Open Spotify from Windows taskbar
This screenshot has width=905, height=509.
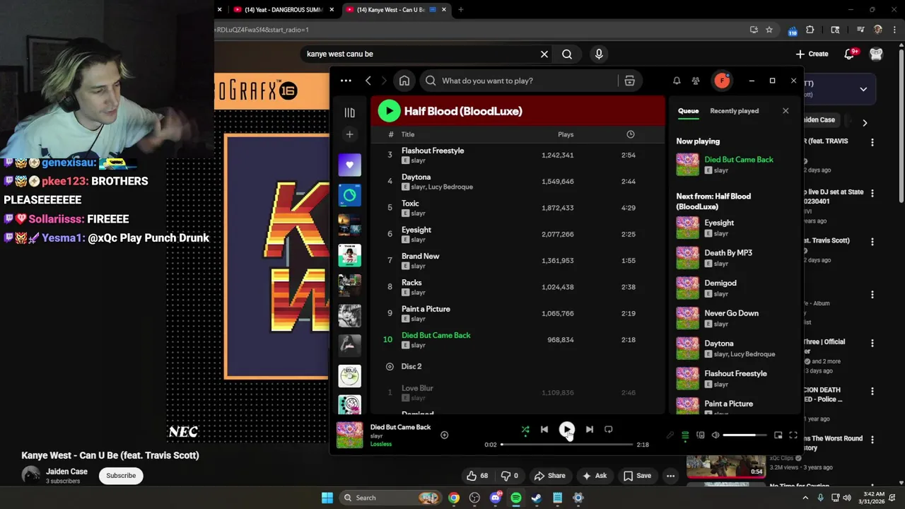tap(516, 498)
